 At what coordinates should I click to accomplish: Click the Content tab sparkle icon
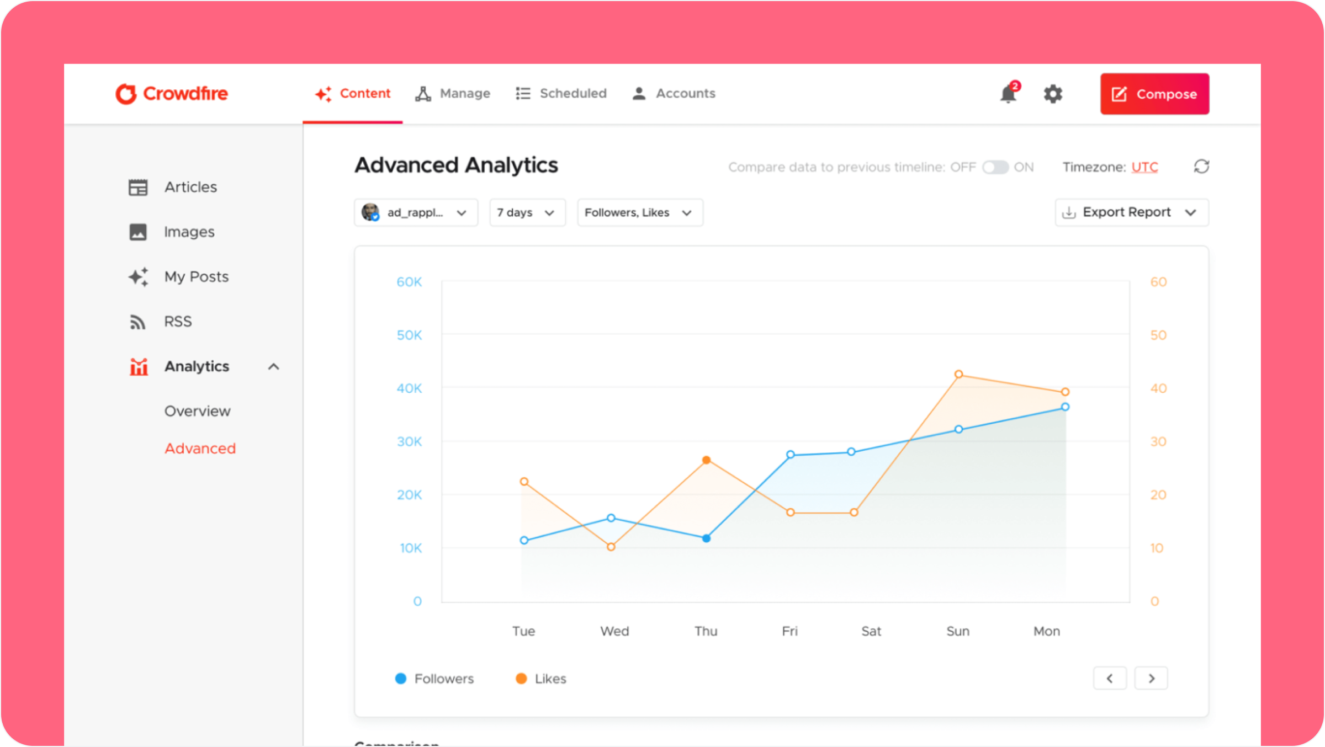(323, 94)
